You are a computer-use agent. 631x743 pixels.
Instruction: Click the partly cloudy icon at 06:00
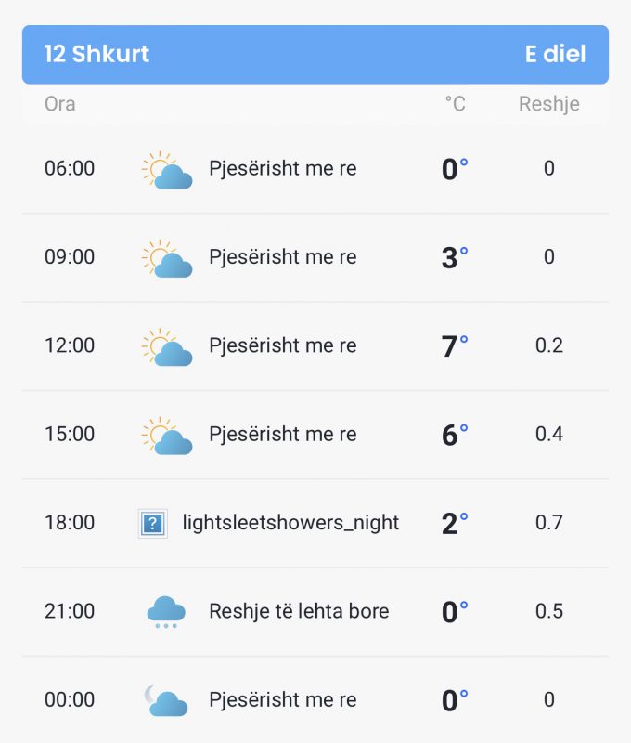click(x=167, y=170)
